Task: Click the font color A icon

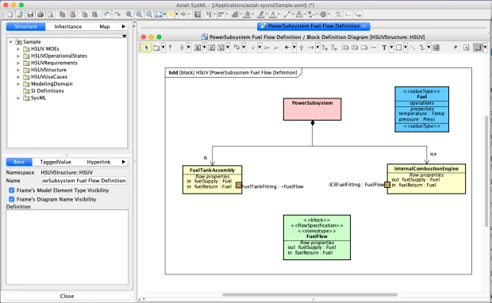Action: click(273, 14)
